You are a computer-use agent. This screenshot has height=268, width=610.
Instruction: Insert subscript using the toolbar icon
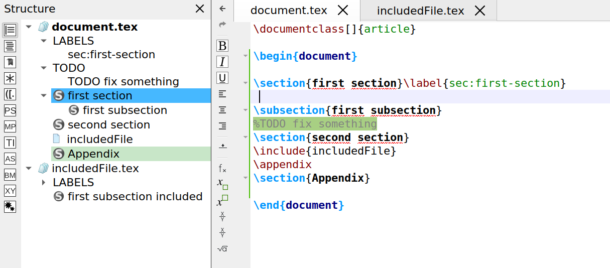point(222,184)
